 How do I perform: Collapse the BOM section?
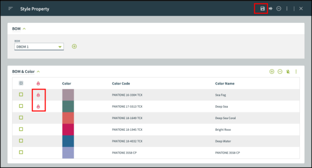(x=24, y=29)
